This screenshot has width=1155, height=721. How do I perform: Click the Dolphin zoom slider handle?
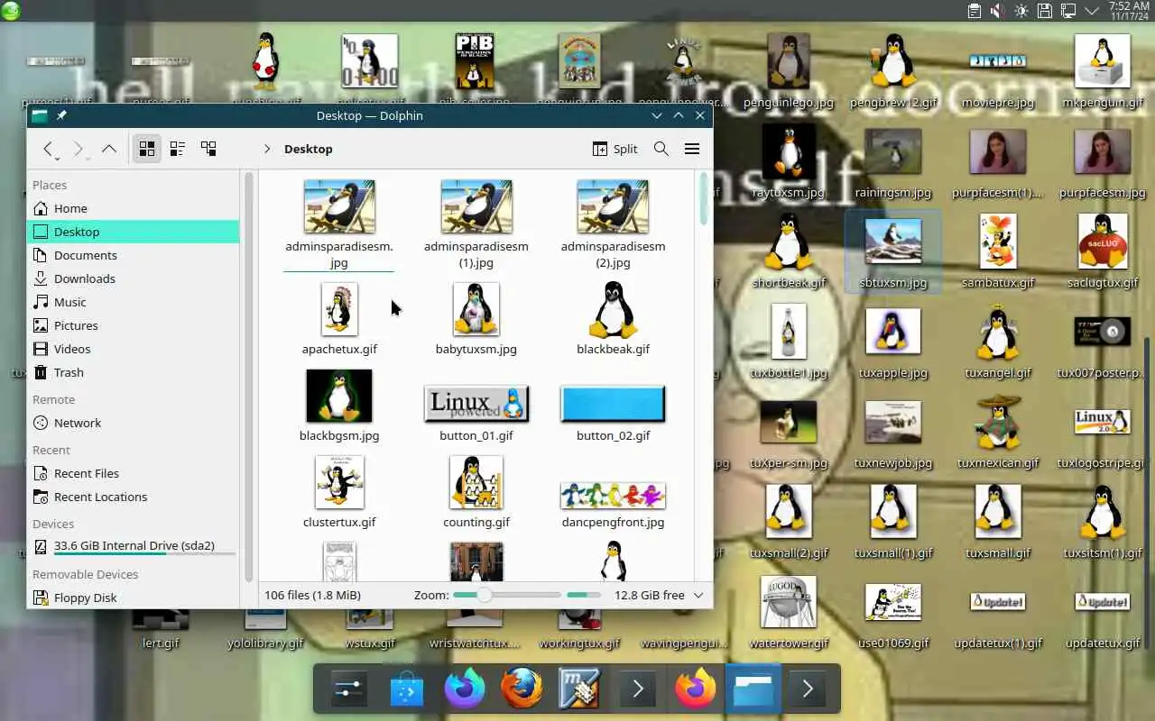coord(484,595)
